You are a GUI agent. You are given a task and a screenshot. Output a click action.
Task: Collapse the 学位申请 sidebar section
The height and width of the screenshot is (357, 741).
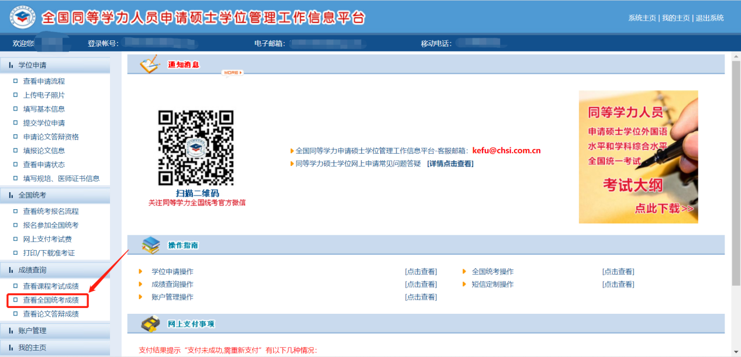click(55, 65)
